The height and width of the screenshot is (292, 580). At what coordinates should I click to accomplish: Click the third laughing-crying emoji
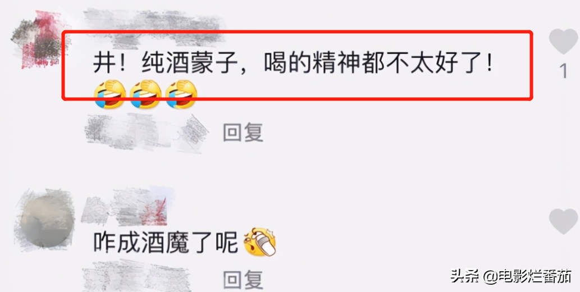[x=181, y=94]
